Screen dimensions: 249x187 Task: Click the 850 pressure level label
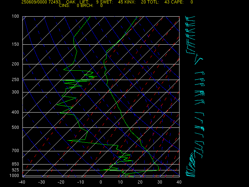16,164
